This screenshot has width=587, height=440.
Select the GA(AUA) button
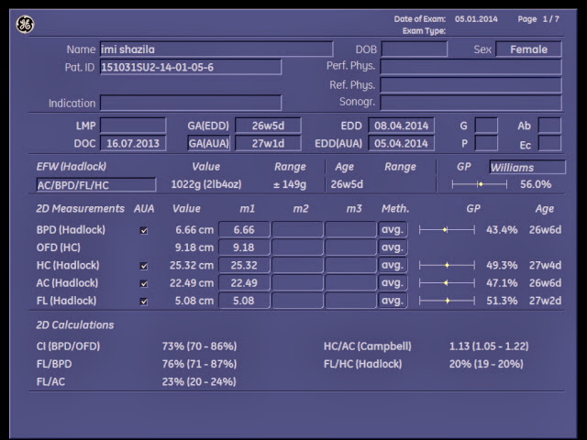209,143
